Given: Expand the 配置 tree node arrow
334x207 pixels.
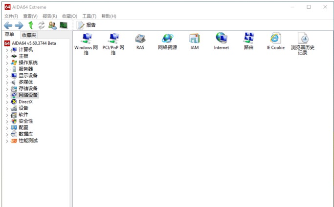Looking at the screenshot, I should click(7, 128).
